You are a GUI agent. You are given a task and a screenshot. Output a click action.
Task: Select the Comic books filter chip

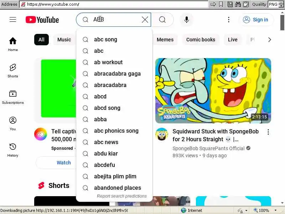click(x=201, y=40)
